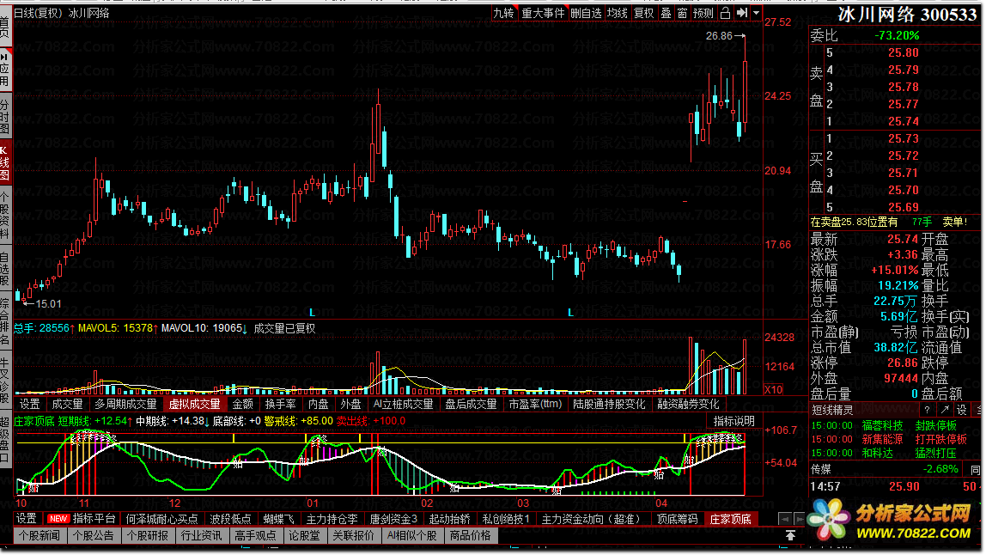This screenshot has height=555, width=986.
Task: Select 何泽城耐心买点 indicator
Action: click(x=161, y=519)
